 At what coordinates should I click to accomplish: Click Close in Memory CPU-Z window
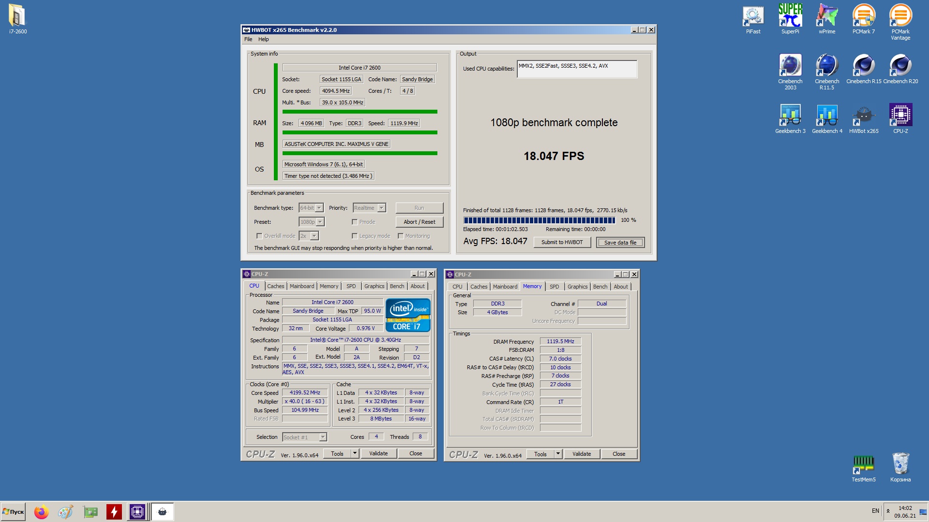click(x=619, y=454)
